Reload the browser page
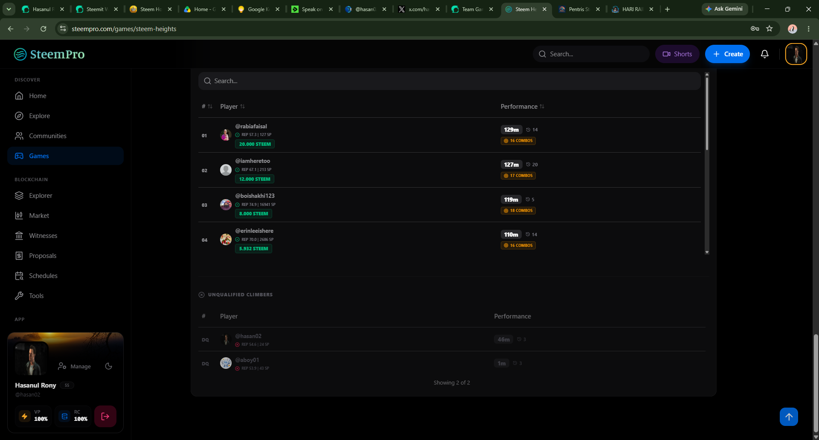Viewport: 819px width, 440px height. pyautogui.click(x=44, y=29)
